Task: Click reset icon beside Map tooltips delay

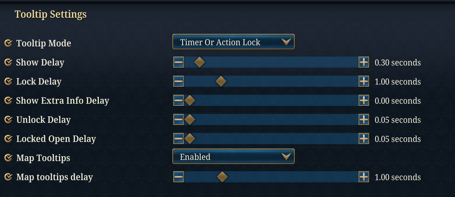Action: coord(8,177)
